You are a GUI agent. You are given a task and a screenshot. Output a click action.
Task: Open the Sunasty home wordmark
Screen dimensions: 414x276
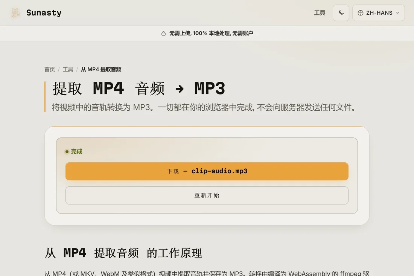pyautogui.click(x=44, y=13)
